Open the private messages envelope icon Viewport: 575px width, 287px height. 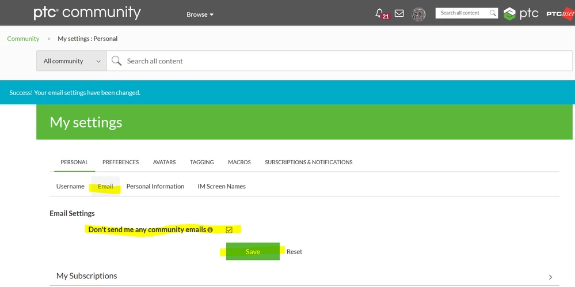(x=399, y=13)
